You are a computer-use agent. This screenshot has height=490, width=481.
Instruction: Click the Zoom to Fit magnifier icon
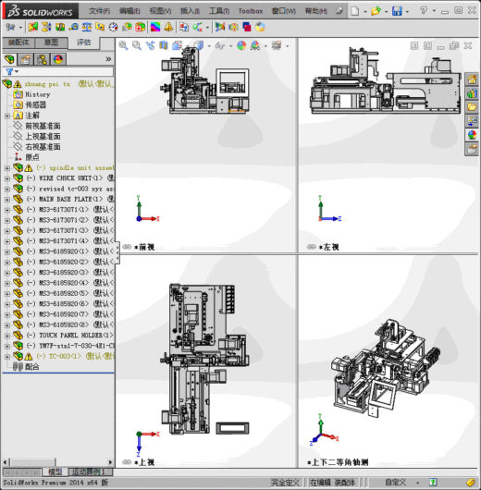123,45
